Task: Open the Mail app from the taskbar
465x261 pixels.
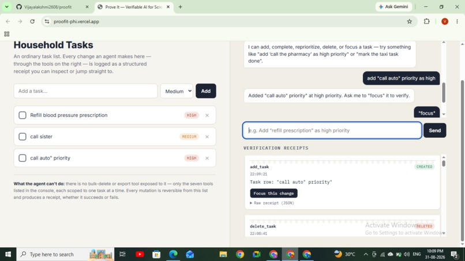Action: point(190,254)
